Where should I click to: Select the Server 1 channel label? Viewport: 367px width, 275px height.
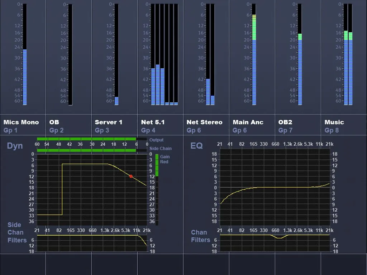[108, 122]
